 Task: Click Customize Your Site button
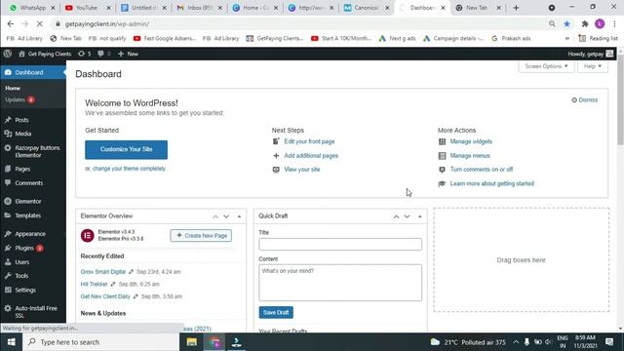126,149
